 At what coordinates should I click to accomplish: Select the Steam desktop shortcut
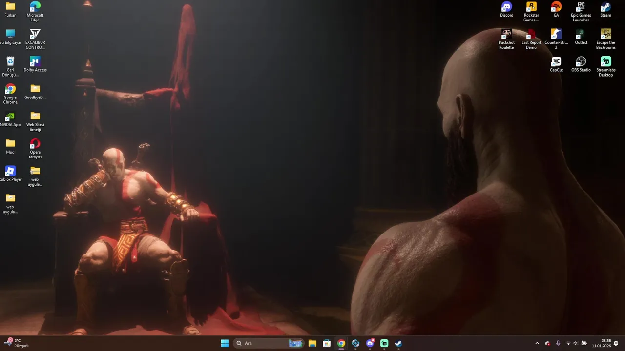[606, 9]
